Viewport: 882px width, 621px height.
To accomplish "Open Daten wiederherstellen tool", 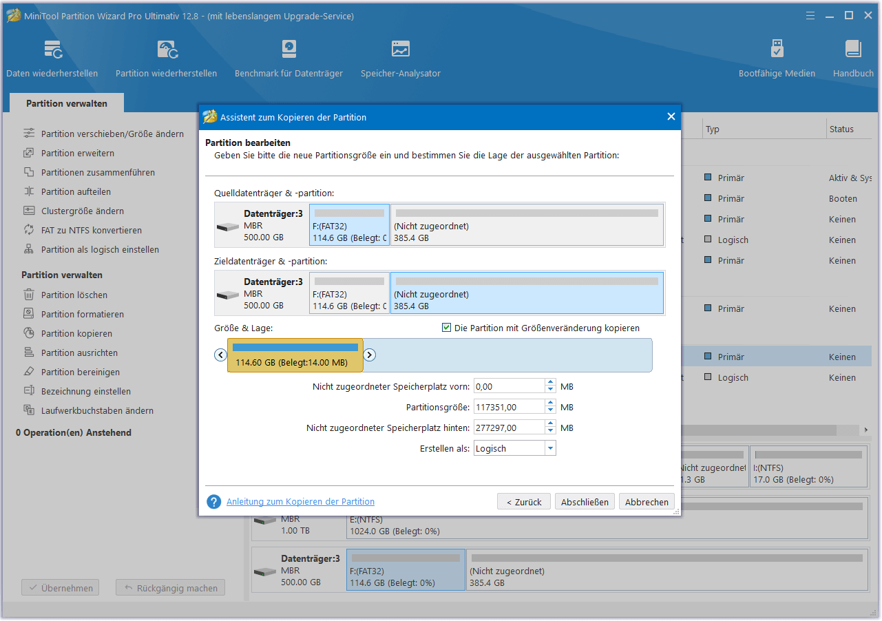I will pyautogui.click(x=52, y=59).
